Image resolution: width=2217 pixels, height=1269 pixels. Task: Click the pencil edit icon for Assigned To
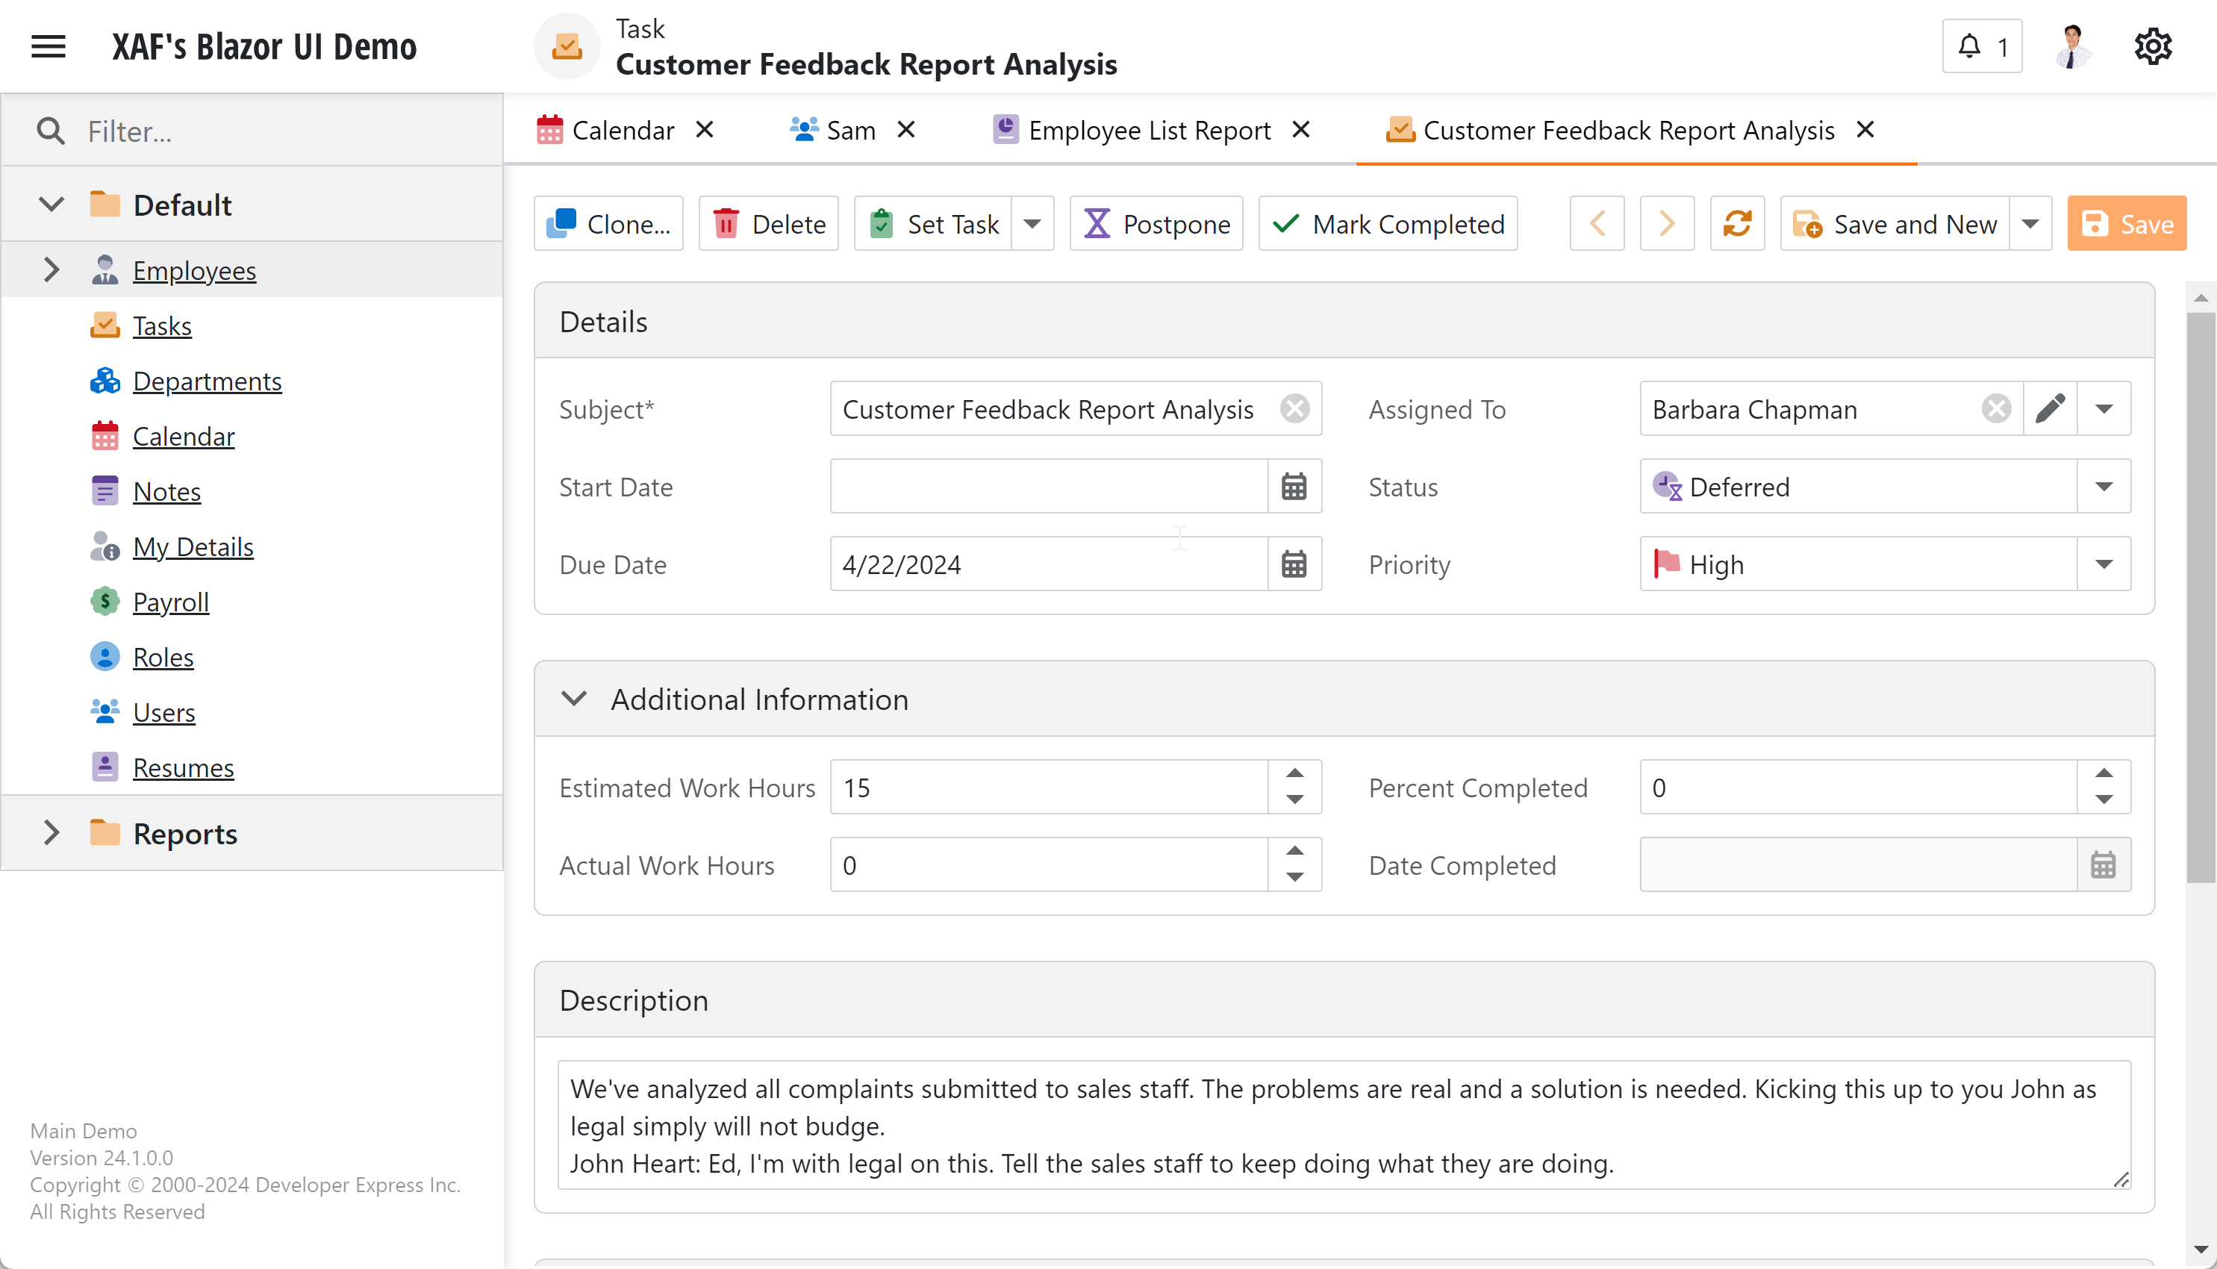pyautogui.click(x=2050, y=409)
